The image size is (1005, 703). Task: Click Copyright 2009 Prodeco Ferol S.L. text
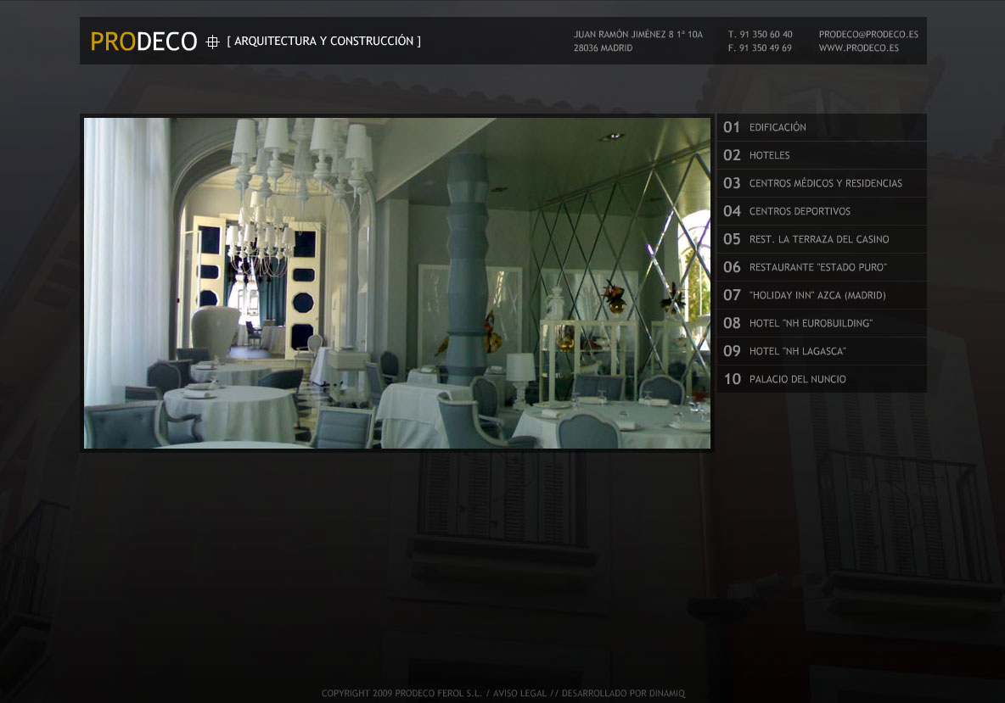(x=401, y=694)
